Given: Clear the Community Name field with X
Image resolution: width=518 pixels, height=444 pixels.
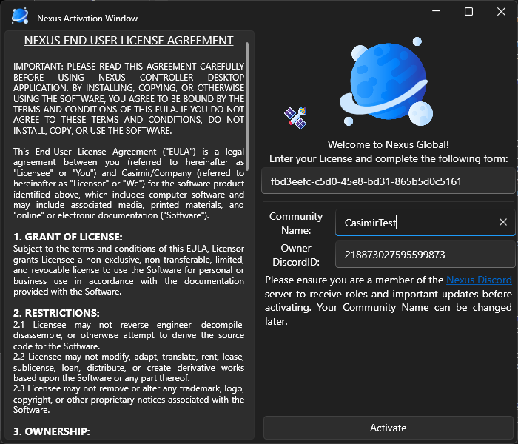Looking at the screenshot, I should click(503, 222).
